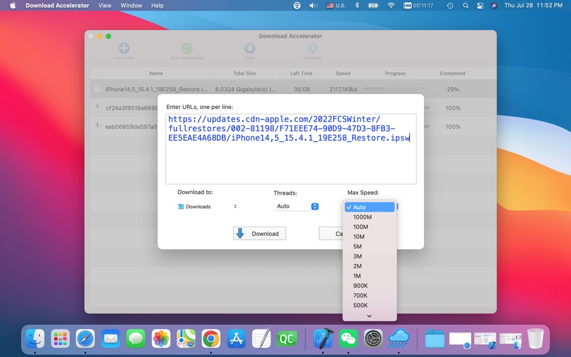The image size is (571, 357).
Task: Open the Downloads folder stack in dock
Action: [x=435, y=338]
